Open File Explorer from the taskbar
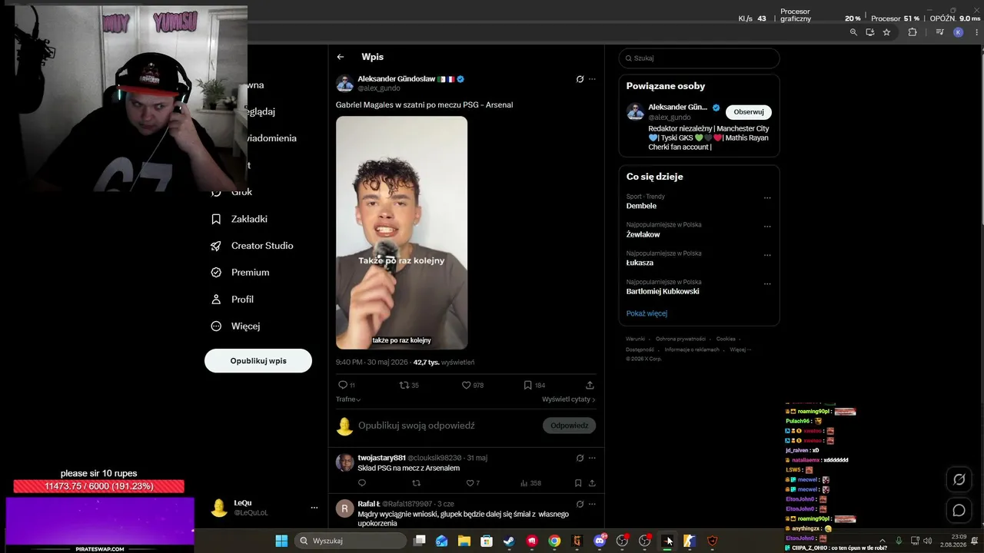984x553 pixels. [x=464, y=541]
